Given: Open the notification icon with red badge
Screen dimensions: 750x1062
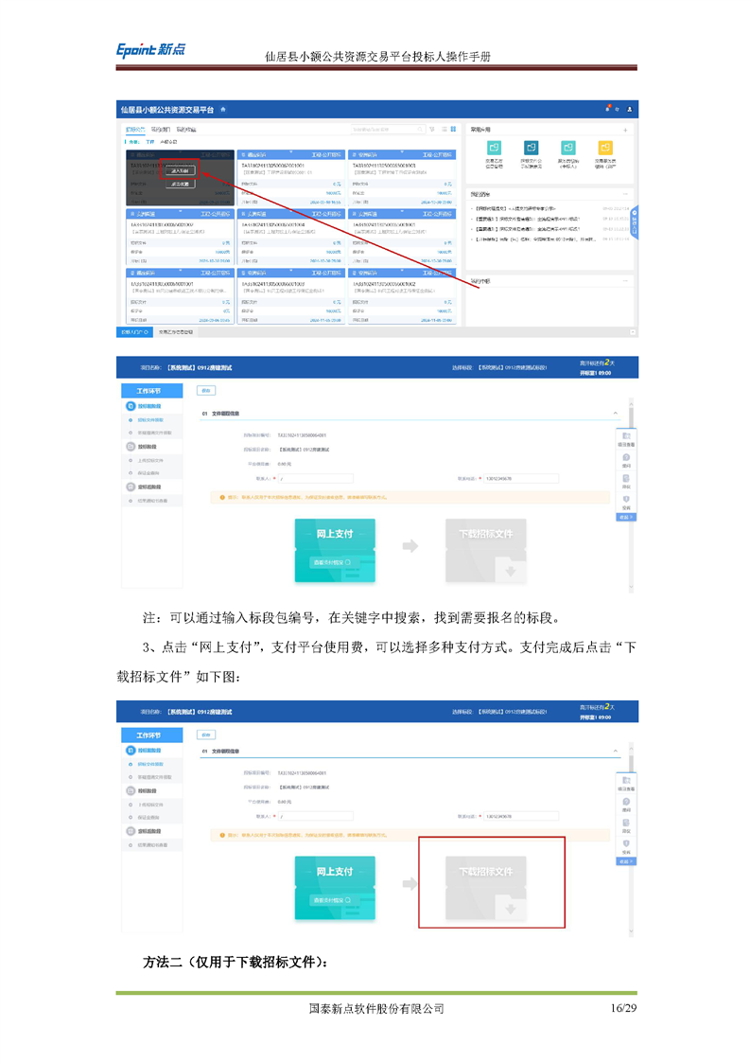Looking at the screenshot, I should (608, 108).
